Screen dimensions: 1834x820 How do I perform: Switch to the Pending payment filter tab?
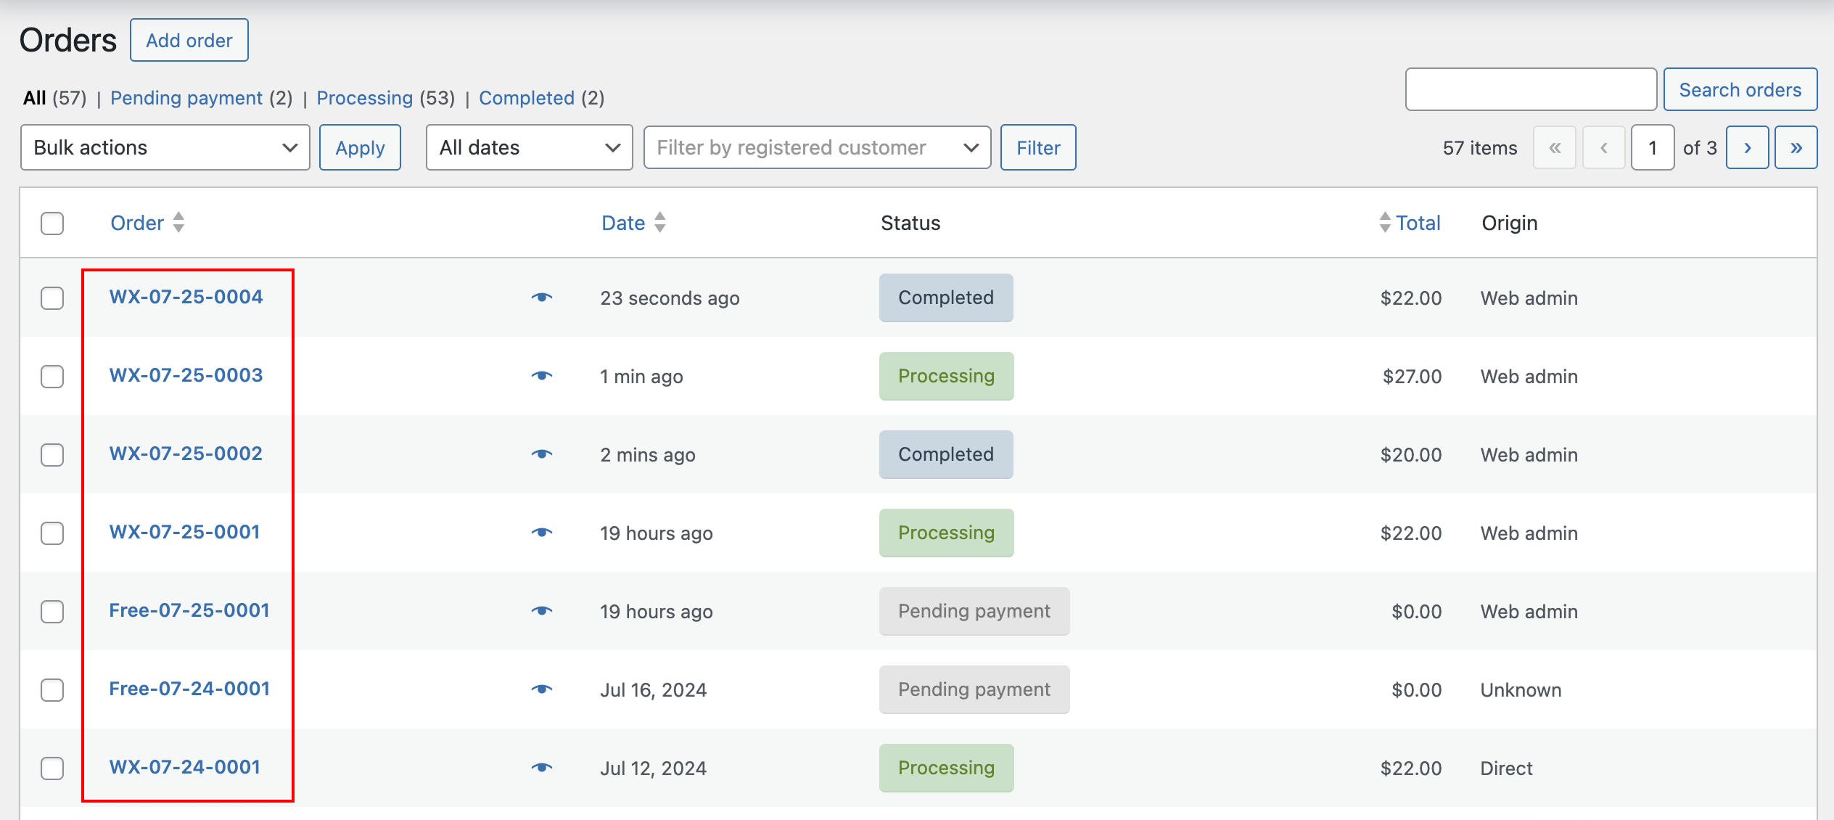pyautogui.click(x=186, y=97)
